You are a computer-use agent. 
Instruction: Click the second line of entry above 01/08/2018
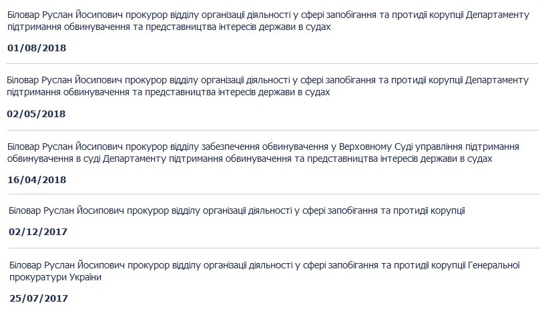pos(169,27)
